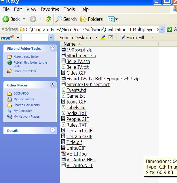The height and width of the screenshot is (183, 177).
Task: Open the Views dropdown button
Action: tap(113, 19)
